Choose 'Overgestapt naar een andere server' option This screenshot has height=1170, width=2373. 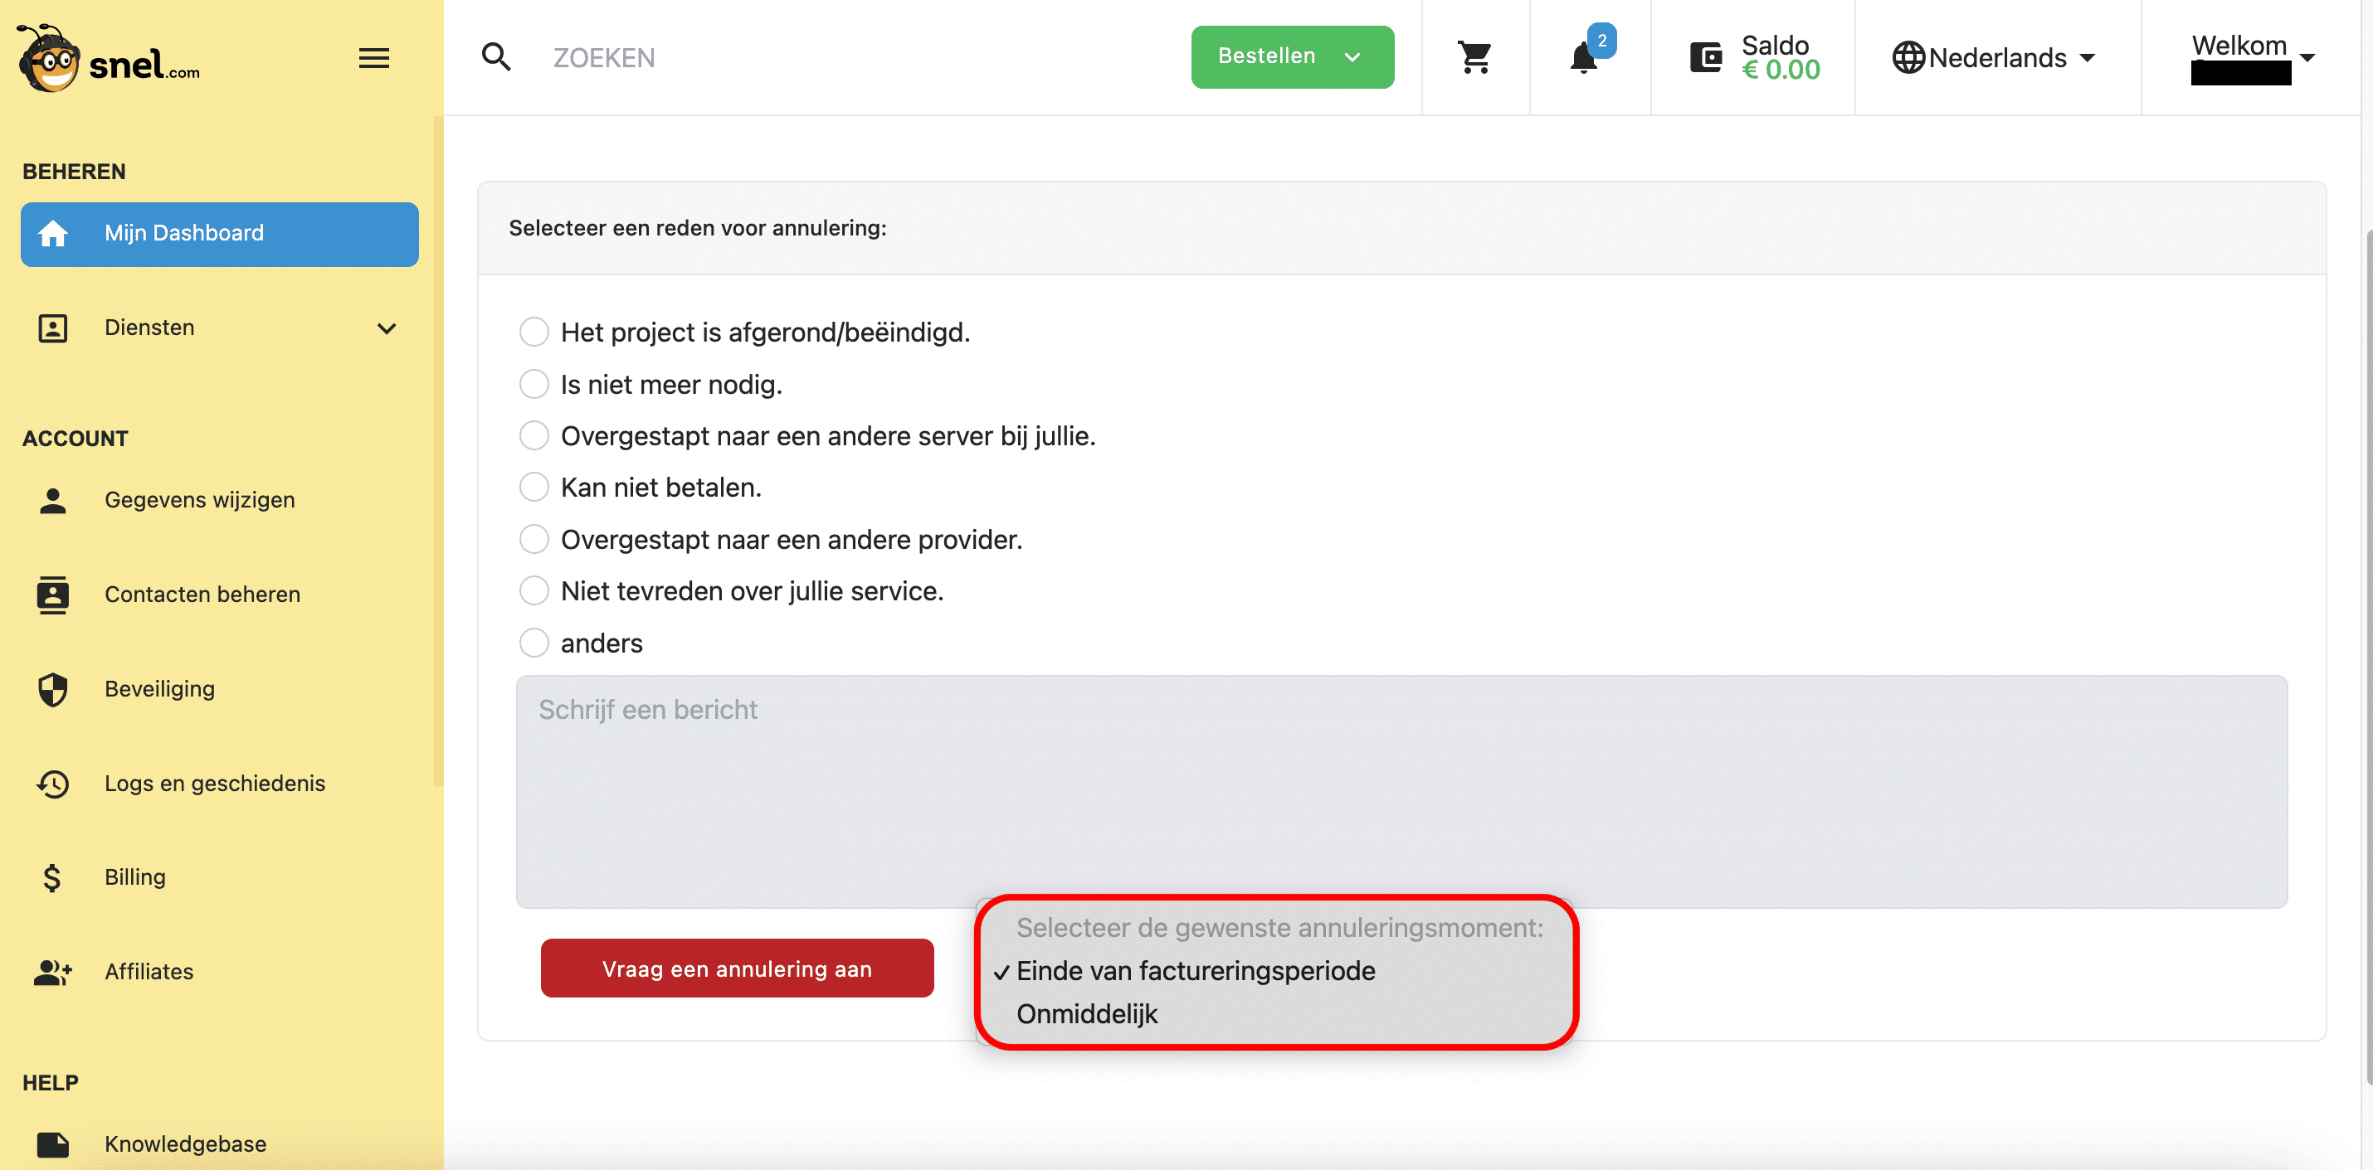pos(534,435)
